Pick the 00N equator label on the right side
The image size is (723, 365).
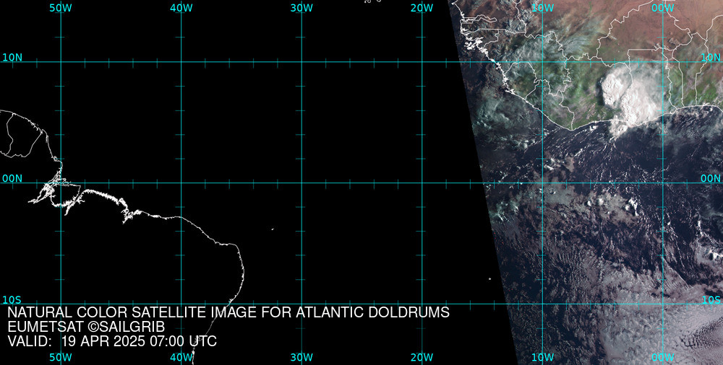tap(711, 179)
